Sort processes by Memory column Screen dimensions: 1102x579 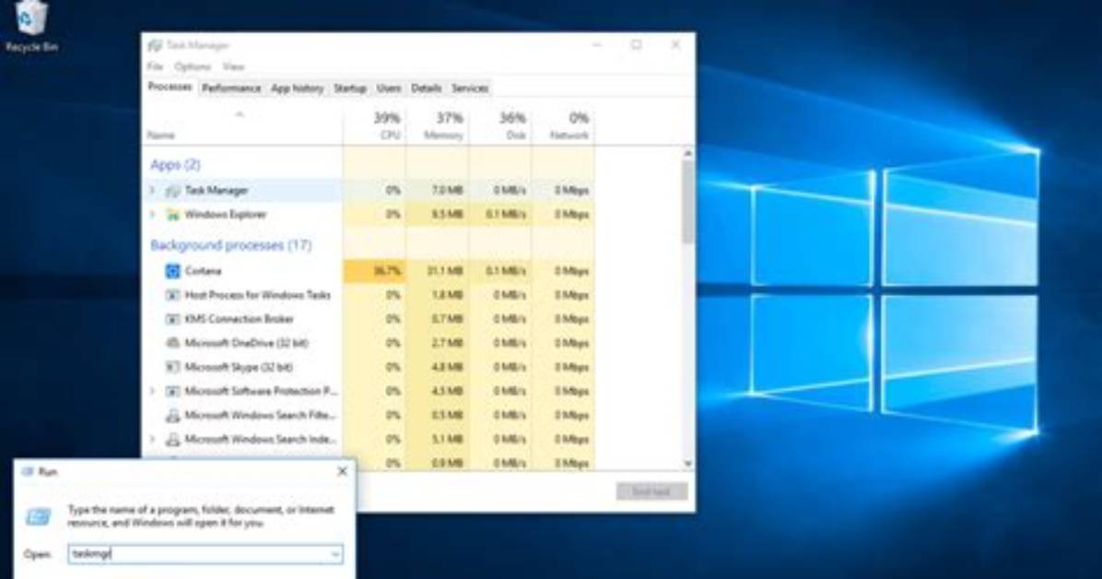click(x=437, y=125)
